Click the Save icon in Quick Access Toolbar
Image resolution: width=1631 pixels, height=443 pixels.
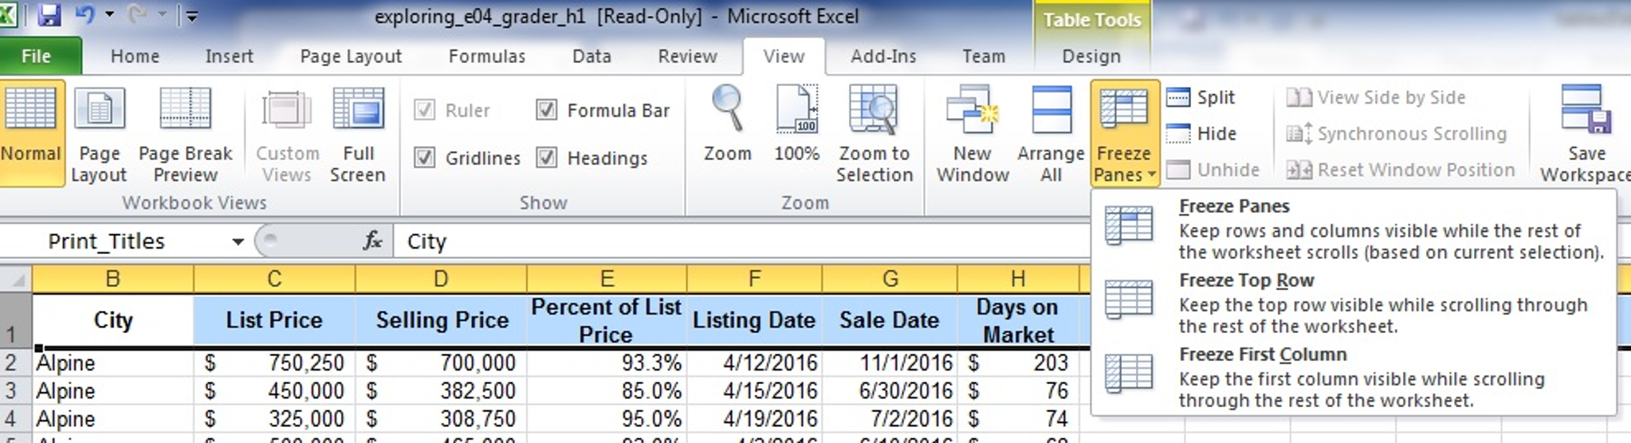tap(50, 15)
